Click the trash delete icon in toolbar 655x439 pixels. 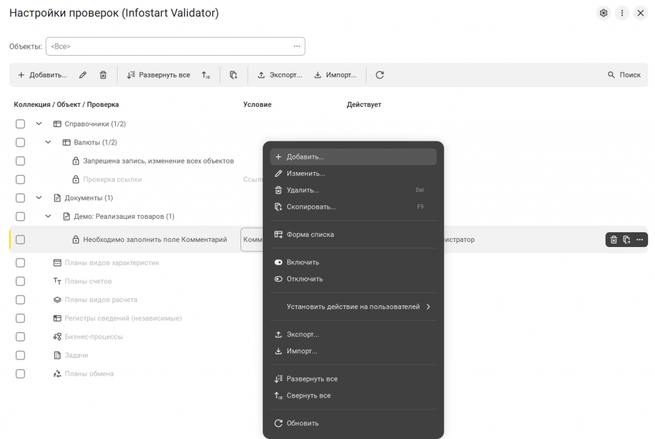(103, 75)
